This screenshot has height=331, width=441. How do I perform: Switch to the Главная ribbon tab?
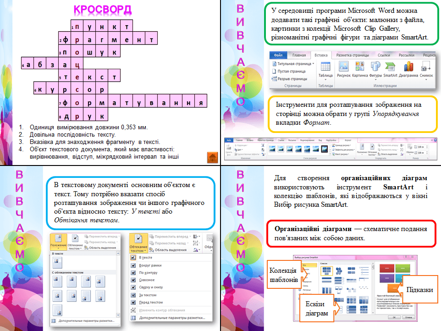tap(299, 55)
